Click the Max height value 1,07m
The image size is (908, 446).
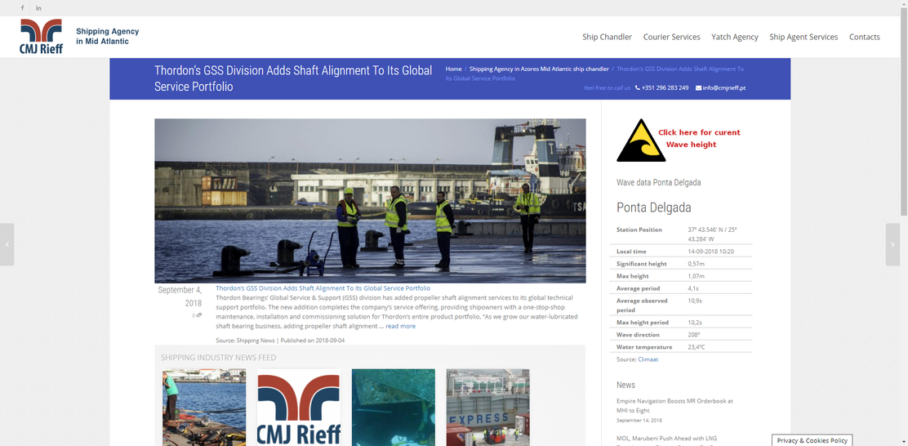[697, 276]
